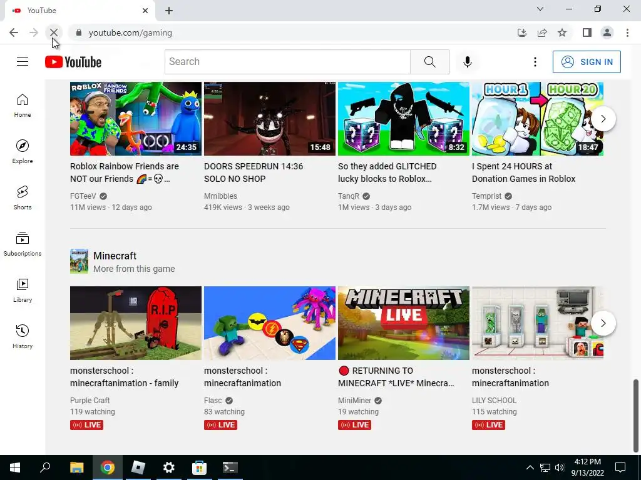
Task: Close the YouTube tab
Action: coord(145,11)
